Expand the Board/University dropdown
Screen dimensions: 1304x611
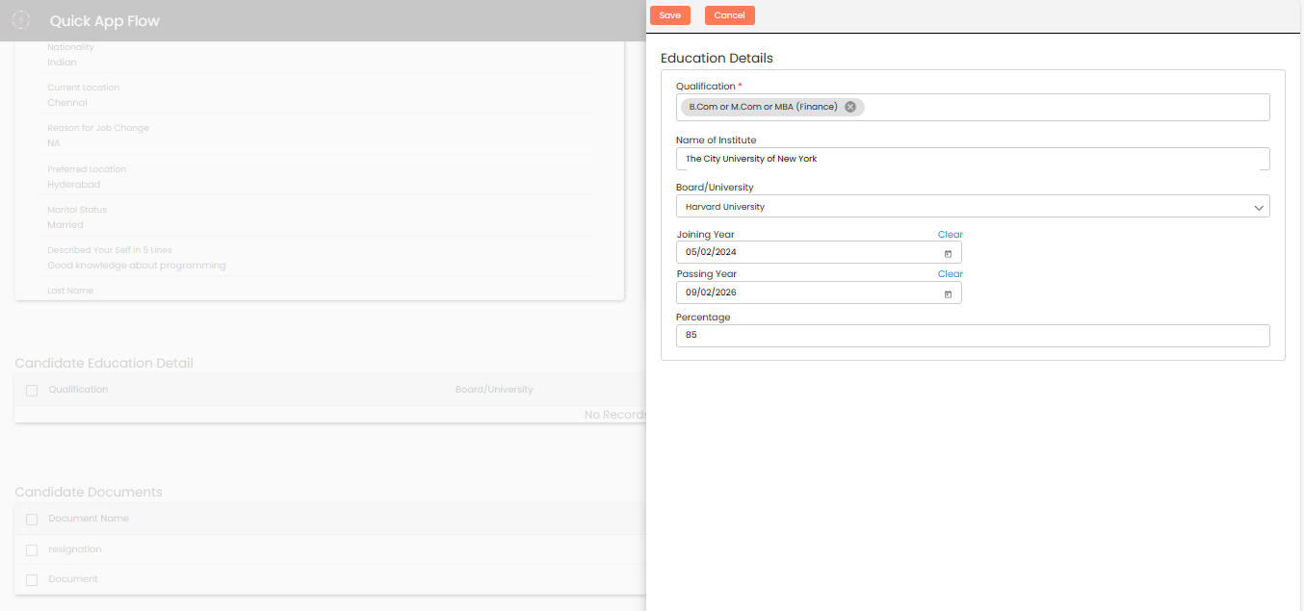click(1258, 207)
